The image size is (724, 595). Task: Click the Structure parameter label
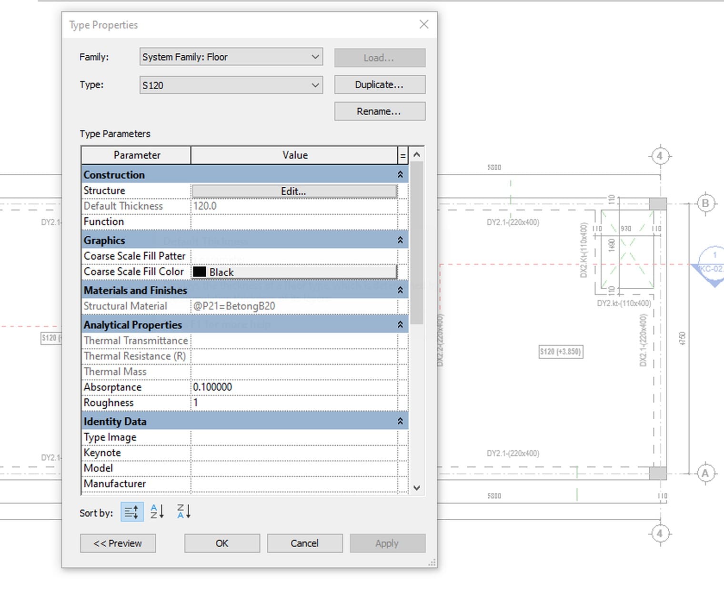pyautogui.click(x=104, y=191)
